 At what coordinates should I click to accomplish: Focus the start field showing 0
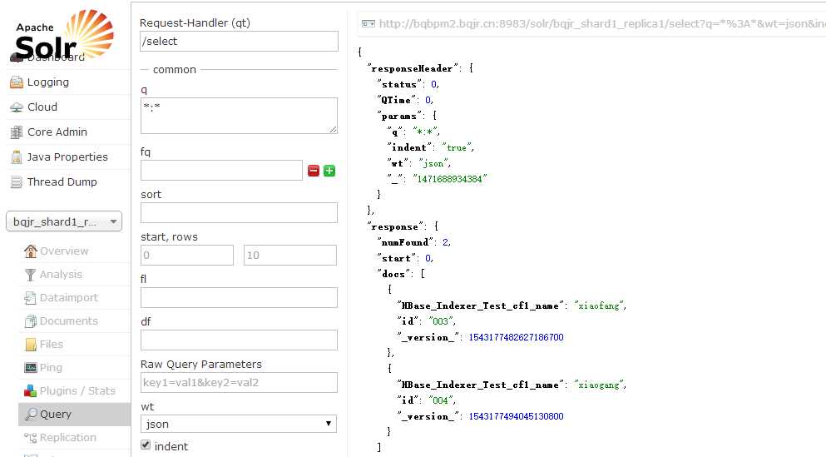pos(187,255)
